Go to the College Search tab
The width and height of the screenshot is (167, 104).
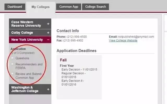click(x=96, y=7)
